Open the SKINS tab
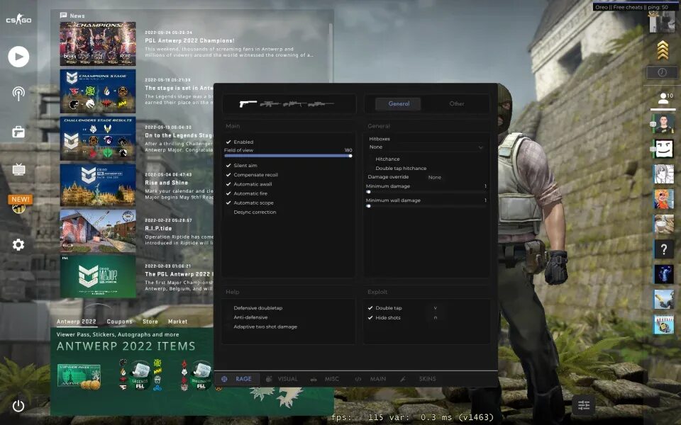681x425 pixels. click(427, 379)
